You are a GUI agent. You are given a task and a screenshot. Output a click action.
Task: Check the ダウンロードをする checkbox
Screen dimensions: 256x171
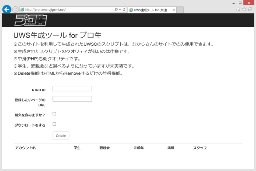54,124
